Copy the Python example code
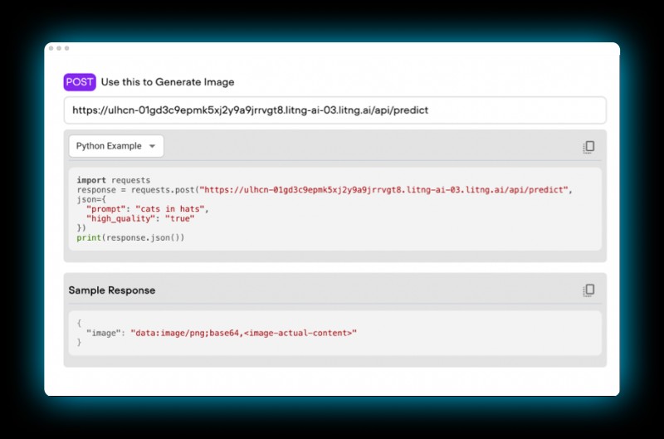 pos(588,147)
